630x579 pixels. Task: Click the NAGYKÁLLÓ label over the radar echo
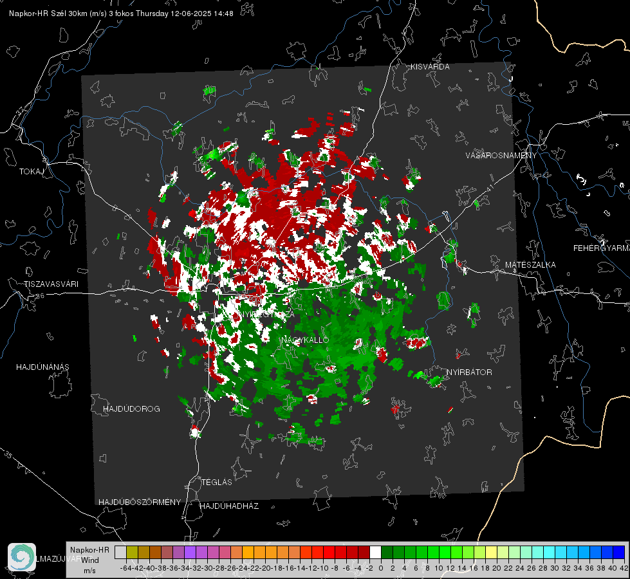[x=305, y=340]
